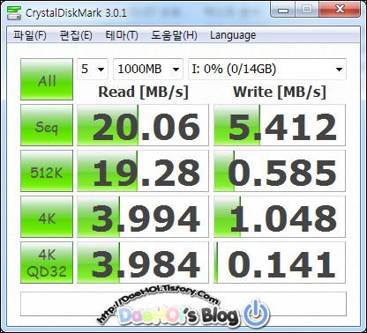Image resolution: width=367 pixels, height=333 pixels.
Task: Click the CrystalDiskMark title bar icon
Action: click(14, 12)
